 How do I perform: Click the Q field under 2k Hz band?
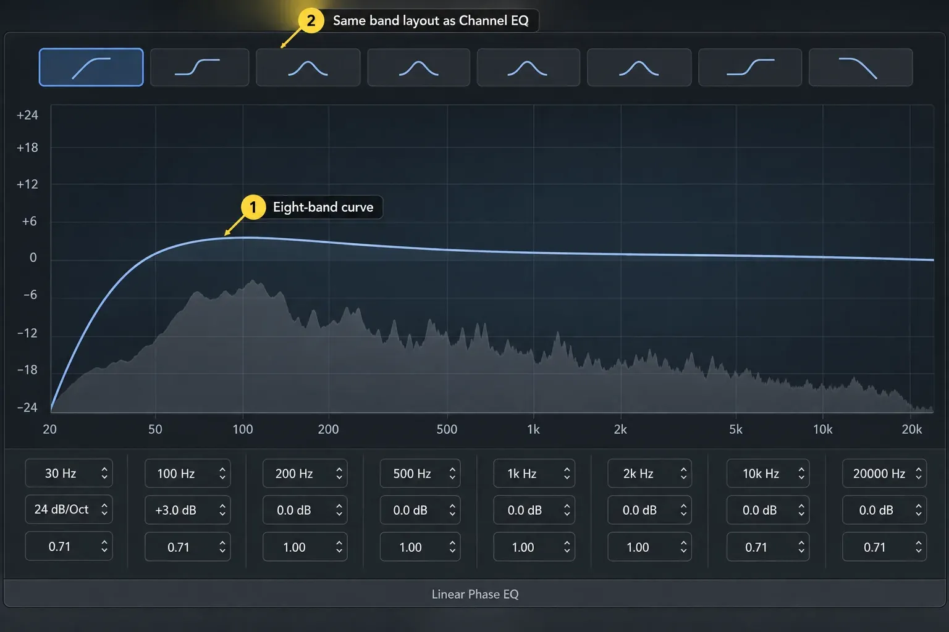pyautogui.click(x=649, y=547)
